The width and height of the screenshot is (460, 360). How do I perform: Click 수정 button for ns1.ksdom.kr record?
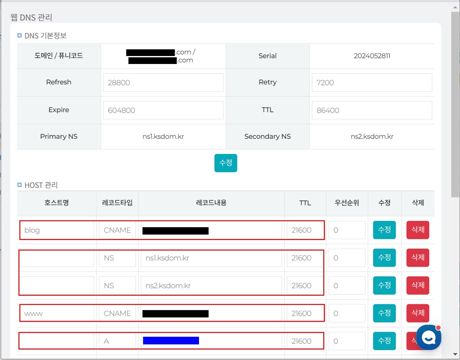pyautogui.click(x=384, y=258)
